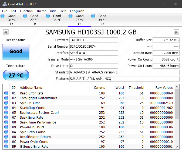Select drive G: status tab

point(80,20)
